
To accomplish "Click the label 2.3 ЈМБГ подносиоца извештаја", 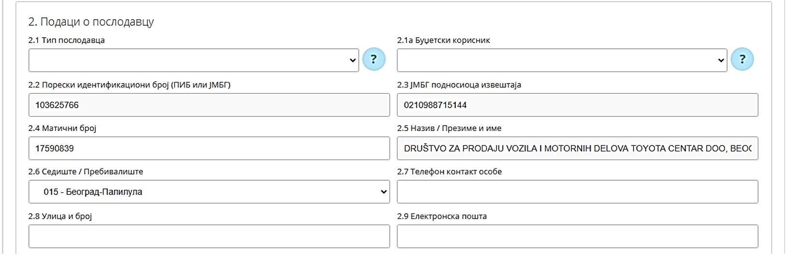I will [459, 85].
